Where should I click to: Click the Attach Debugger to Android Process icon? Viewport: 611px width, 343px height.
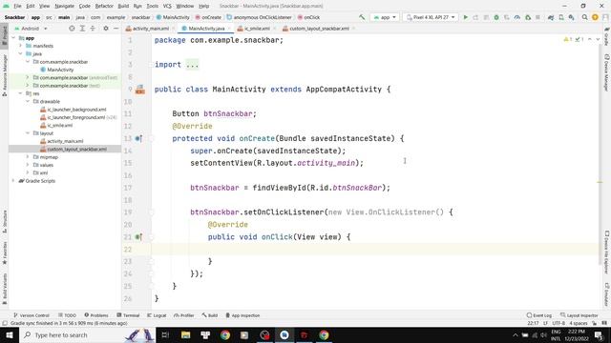click(528, 17)
